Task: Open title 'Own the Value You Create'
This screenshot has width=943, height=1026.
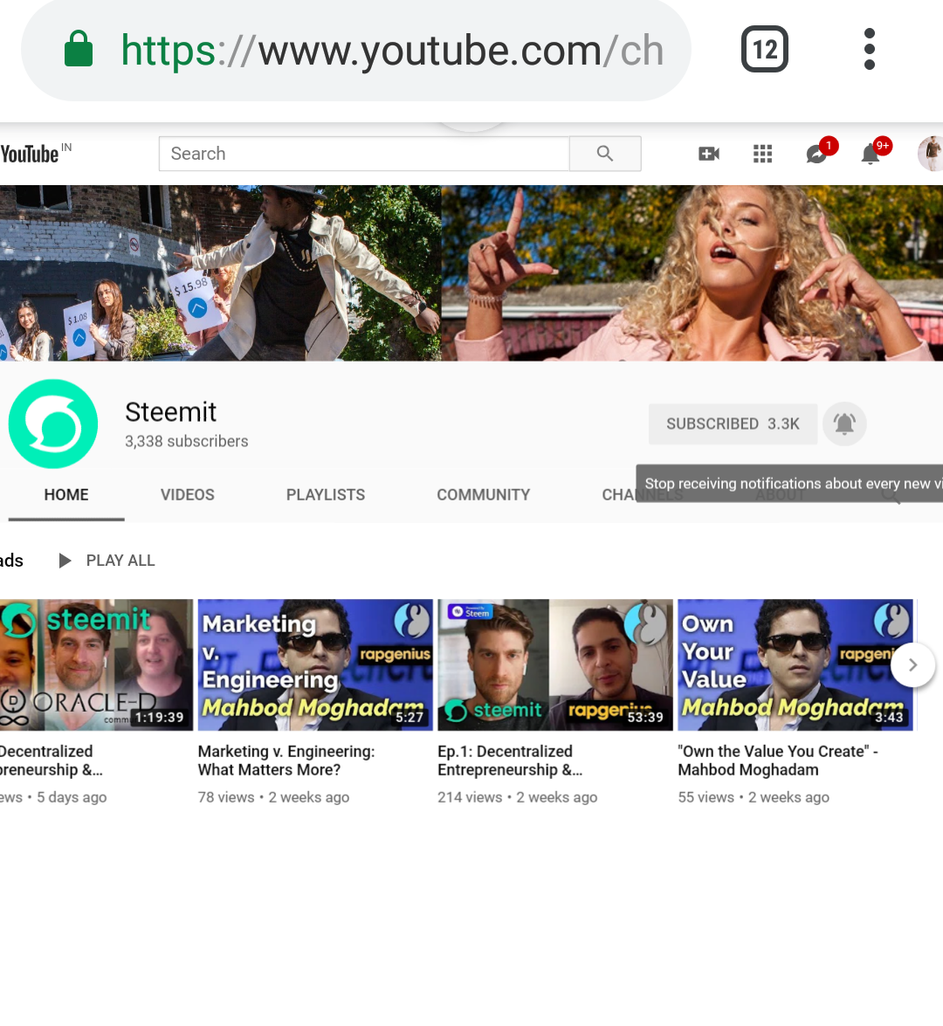Action: coord(777,761)
